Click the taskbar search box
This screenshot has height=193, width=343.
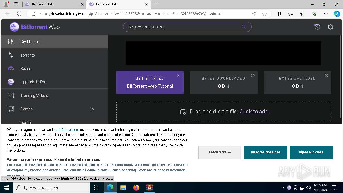(x=51, y=188)
